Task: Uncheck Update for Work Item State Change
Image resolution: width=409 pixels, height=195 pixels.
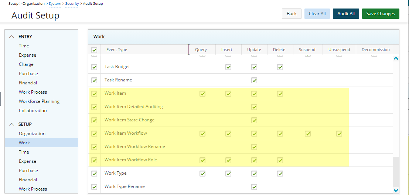Action: click(x=254, y=121)
